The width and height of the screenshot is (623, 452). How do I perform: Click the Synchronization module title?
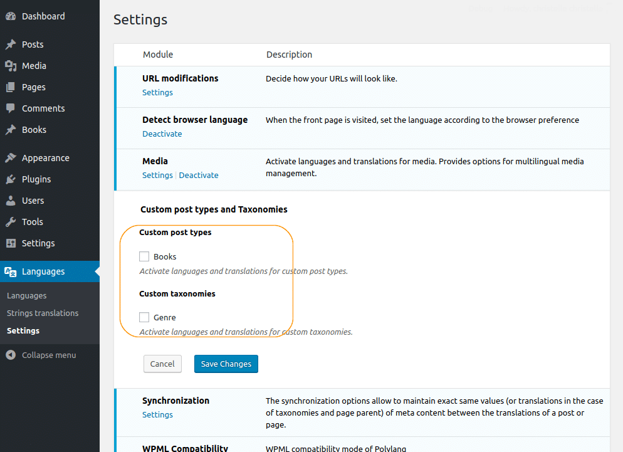[x=175, y=401]
